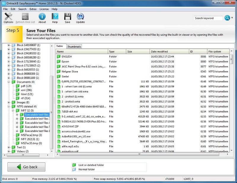This screenshot has width=237, height=183.
Task: Select the allfm.mp3.m3u file row
Action: click(142, 146)
